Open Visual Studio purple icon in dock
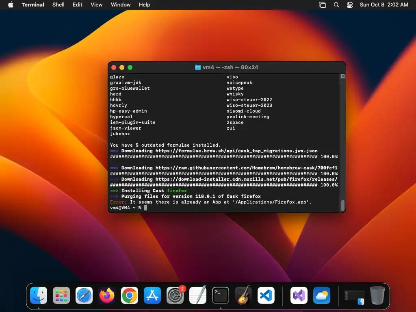 tap(299, 295)
